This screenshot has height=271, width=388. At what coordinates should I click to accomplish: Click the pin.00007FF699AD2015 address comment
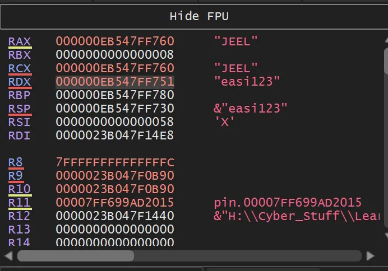(288, 203)
